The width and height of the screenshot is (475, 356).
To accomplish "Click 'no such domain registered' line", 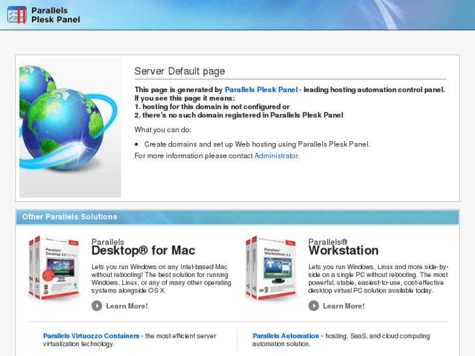I will (238, 115).
